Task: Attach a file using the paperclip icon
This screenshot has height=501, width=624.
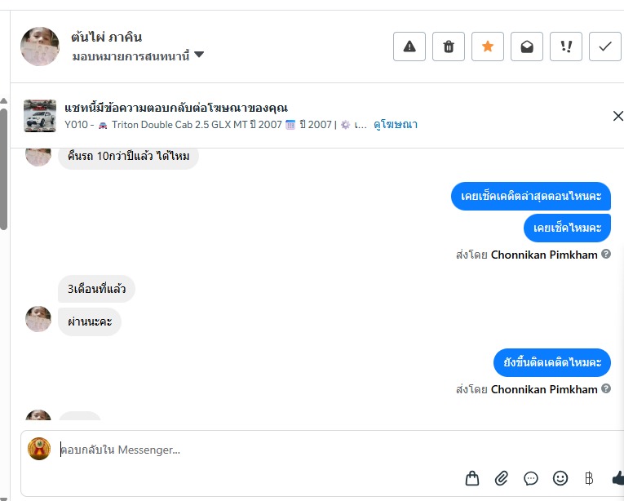Action: [x=502, y=478]
